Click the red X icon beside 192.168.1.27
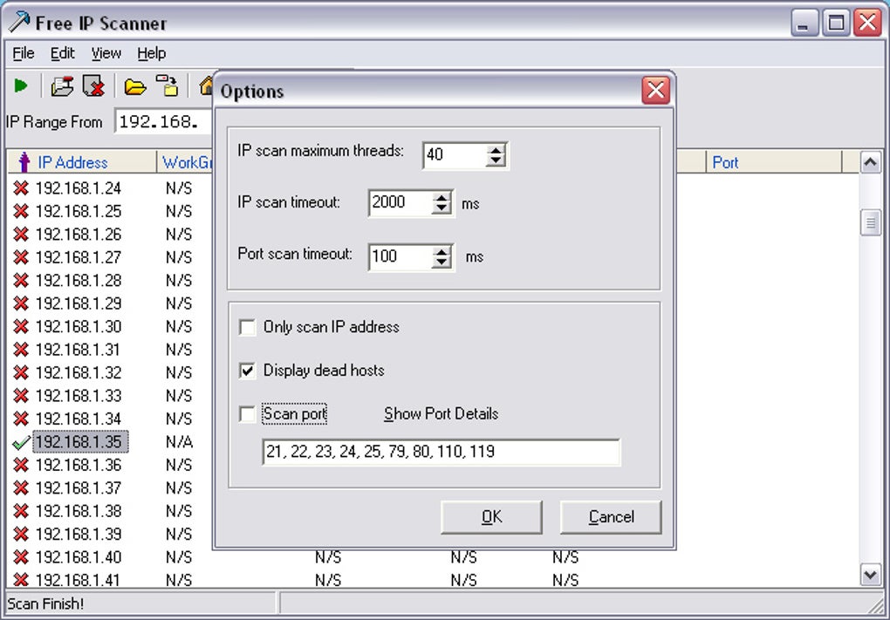The height and width of the screenshot is (620, 890). [x=21, y=257]
